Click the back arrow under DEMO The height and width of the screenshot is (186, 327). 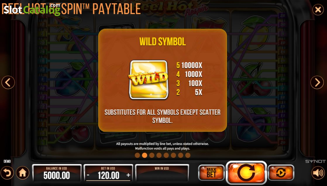[x=7, y=173]
